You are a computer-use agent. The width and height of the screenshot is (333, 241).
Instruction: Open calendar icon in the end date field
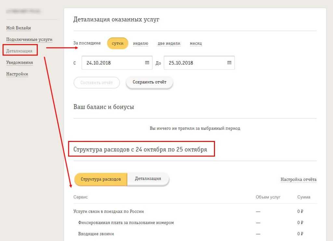pos(229,63)
